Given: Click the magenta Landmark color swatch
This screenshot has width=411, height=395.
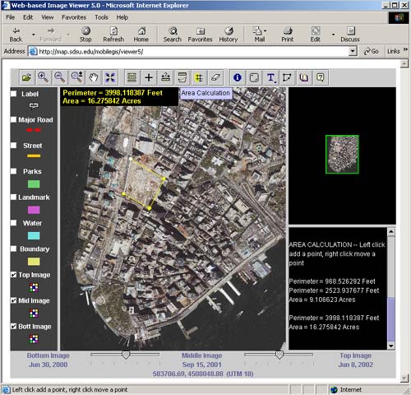Looking at the screenshot, I should [34, 210].
